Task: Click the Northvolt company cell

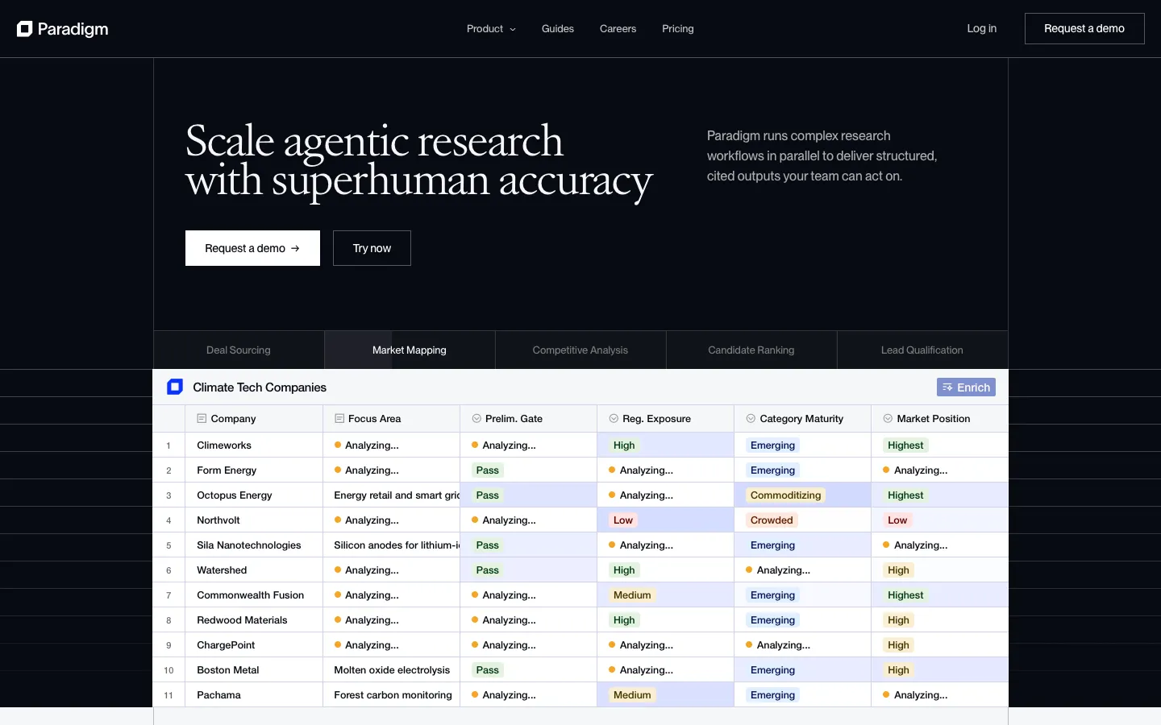Action: [x=254, y=520]
